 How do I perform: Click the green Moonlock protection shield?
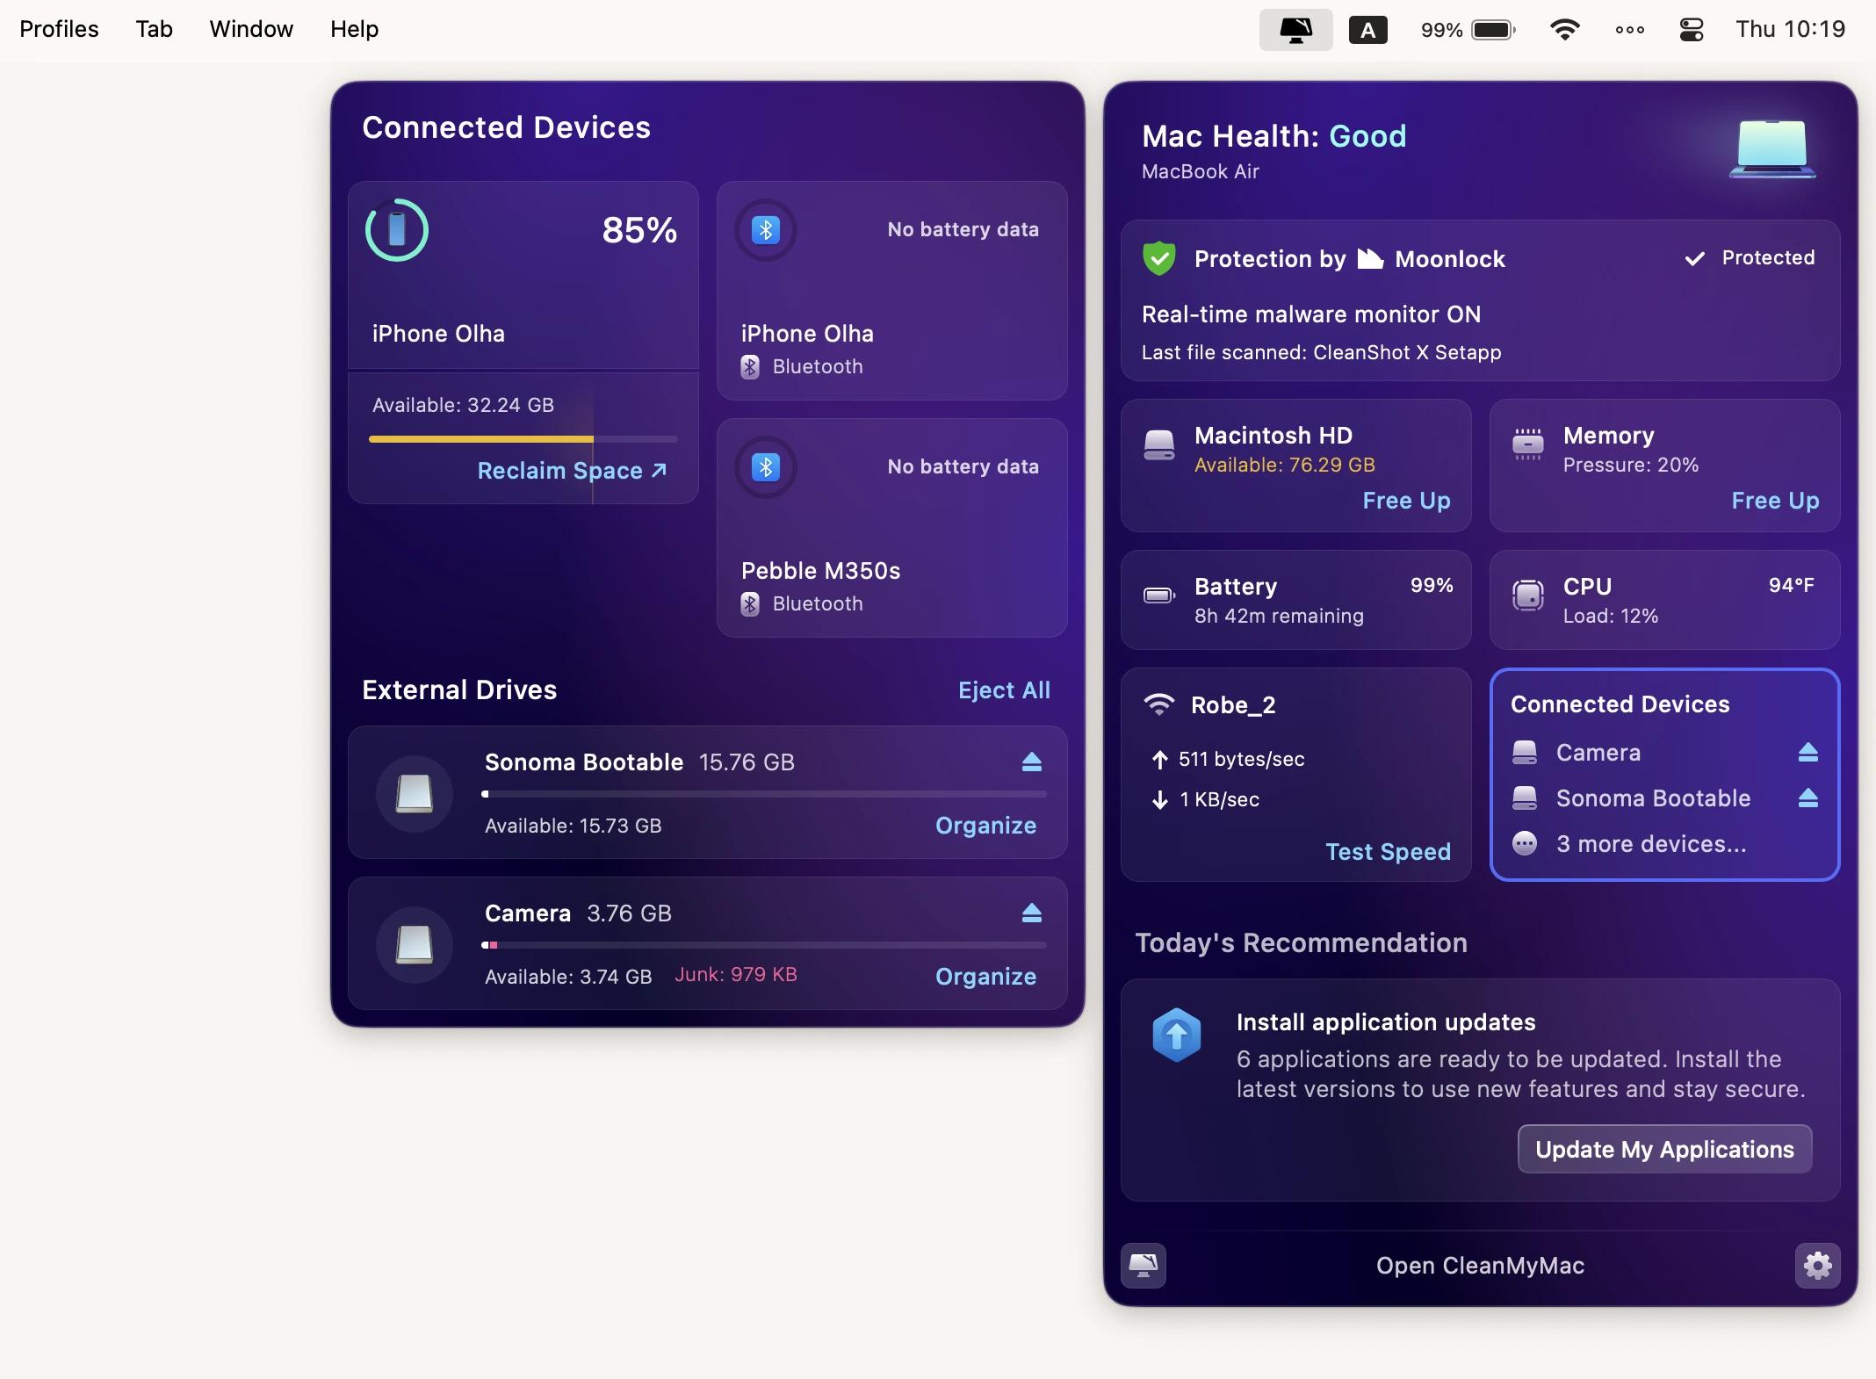[x=1159, y=258]
